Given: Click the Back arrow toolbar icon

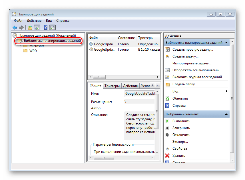Looking at the screenshot, I should coord(15,28).
